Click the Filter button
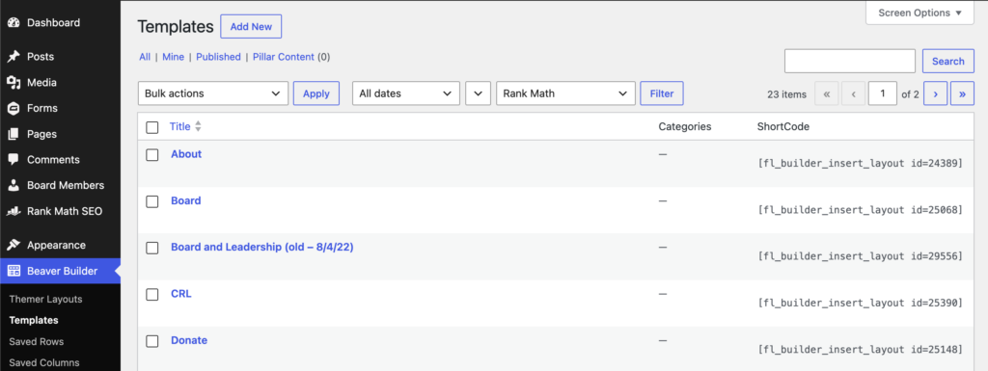The height and width of the screenshot is (371, 988). (x=662, y=93)
